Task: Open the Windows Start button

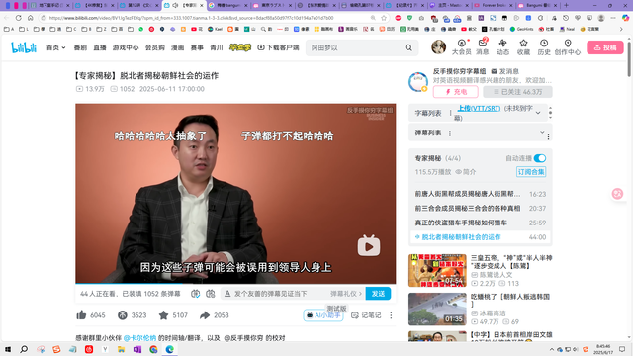Action: 8,349
